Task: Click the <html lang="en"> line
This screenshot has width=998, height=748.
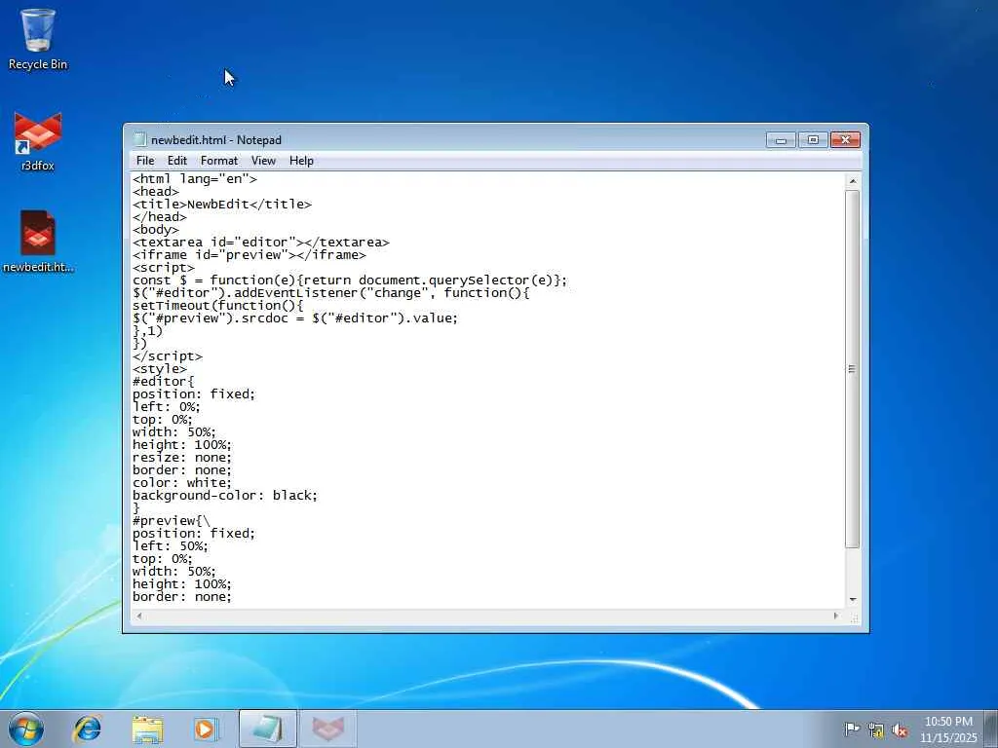Action: tap(195, 179)
